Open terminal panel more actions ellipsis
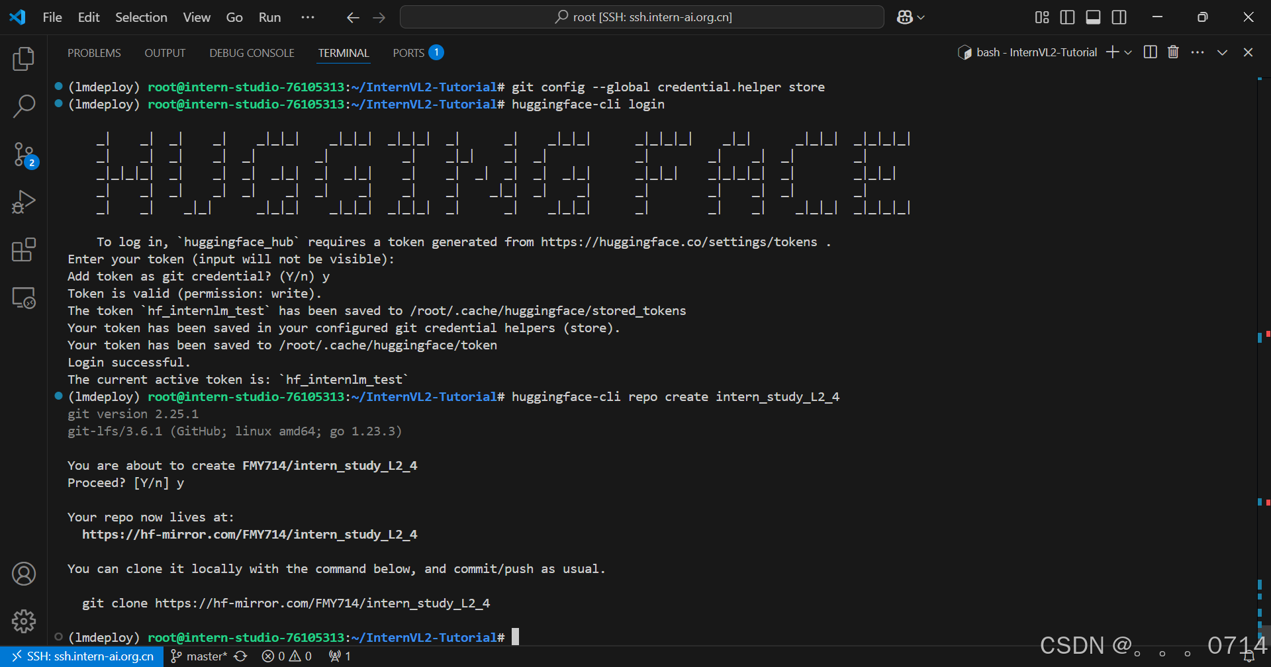Image resolution: width=1271 pixels, height=667 pixels. (1198, 52)
